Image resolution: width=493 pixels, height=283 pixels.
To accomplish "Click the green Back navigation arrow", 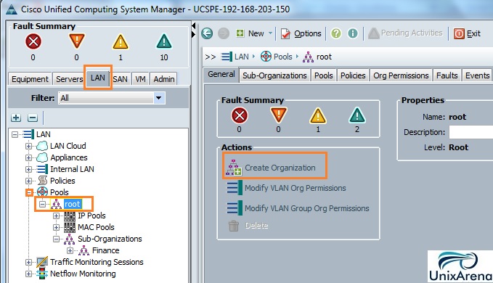I will pos(207,33).
